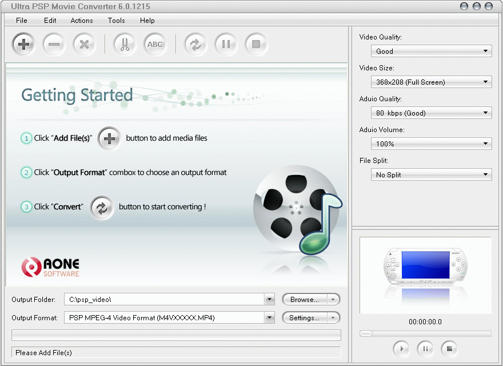Click the PSP device preview image
This screenshot has width=503, height=366.
[425, 275]
